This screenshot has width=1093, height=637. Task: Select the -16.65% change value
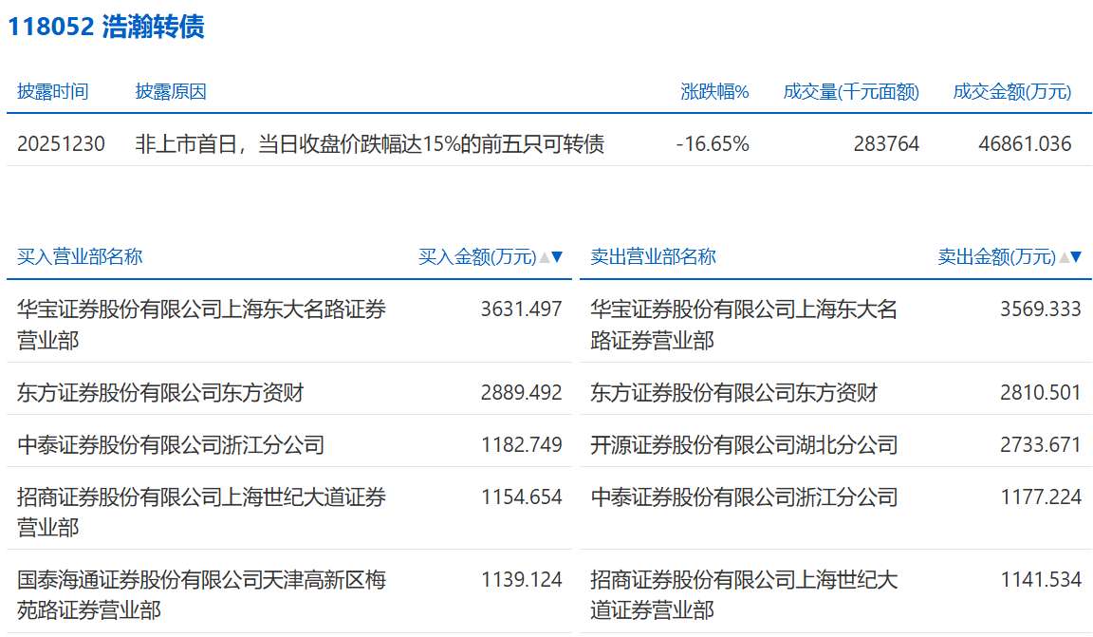713,143
